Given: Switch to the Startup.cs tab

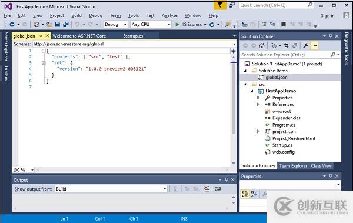Looking at the screenshot, I should [x=133, y=36].
